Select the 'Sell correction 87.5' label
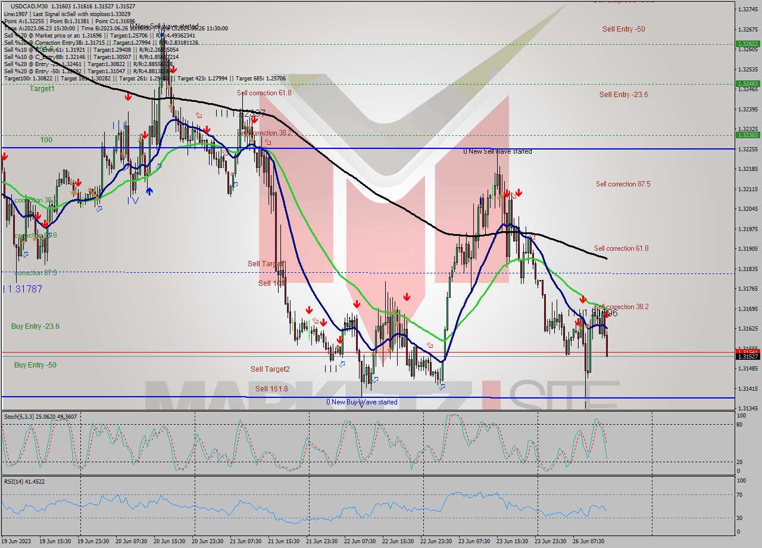 623,184
